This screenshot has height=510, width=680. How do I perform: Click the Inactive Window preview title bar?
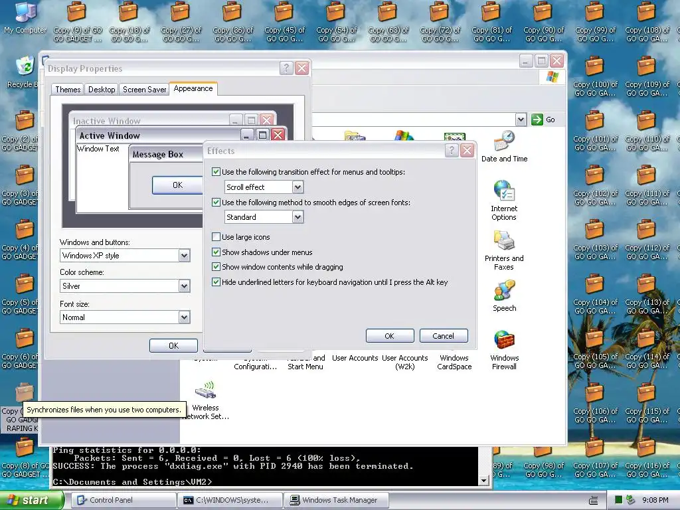tap(148, 120)
